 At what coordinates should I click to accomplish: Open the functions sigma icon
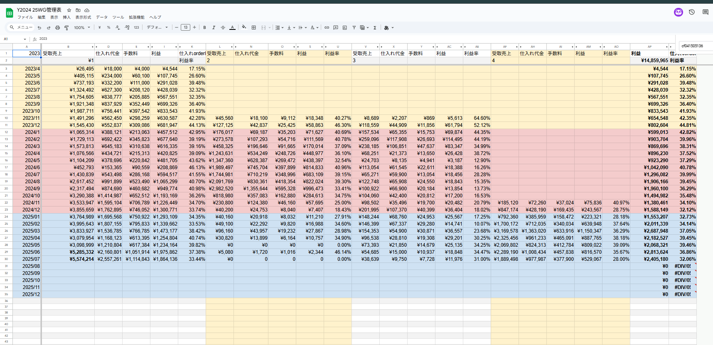pyautogui.click(x=375, y=28)
